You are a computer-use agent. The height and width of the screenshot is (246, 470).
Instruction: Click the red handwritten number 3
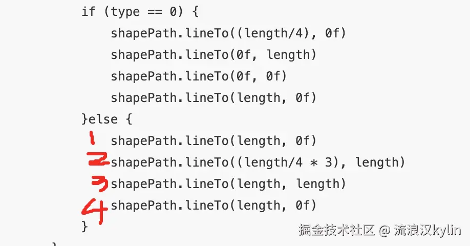tap(100, 183)
